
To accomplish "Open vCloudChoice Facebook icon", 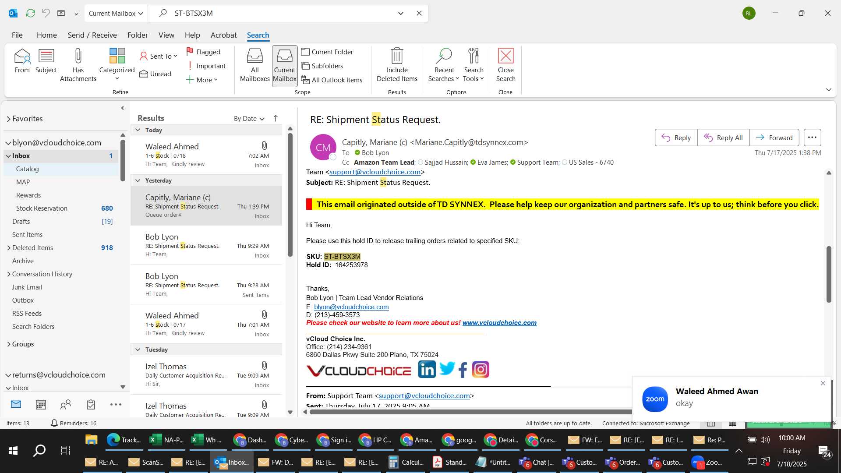I will pyautogui.click(x=463, y=370).
